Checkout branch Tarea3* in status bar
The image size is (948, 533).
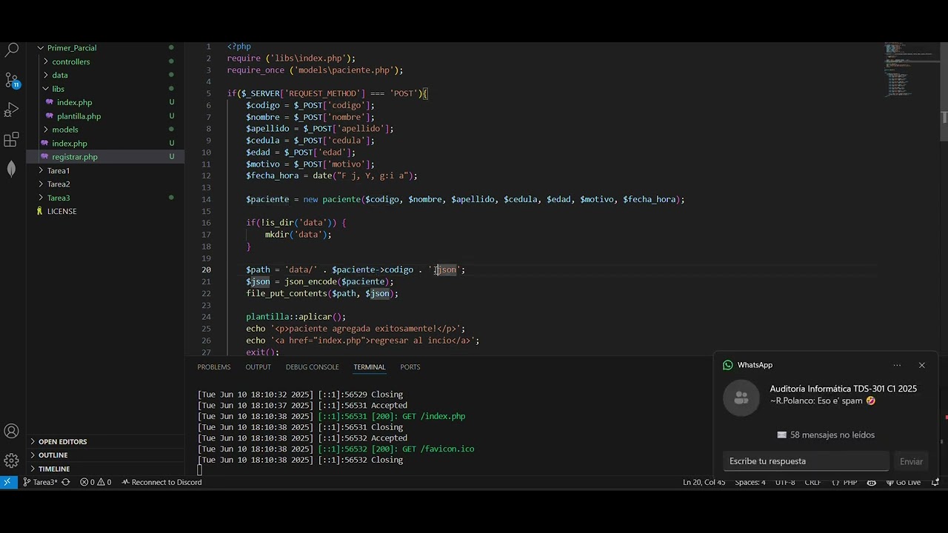pos(40,482)
